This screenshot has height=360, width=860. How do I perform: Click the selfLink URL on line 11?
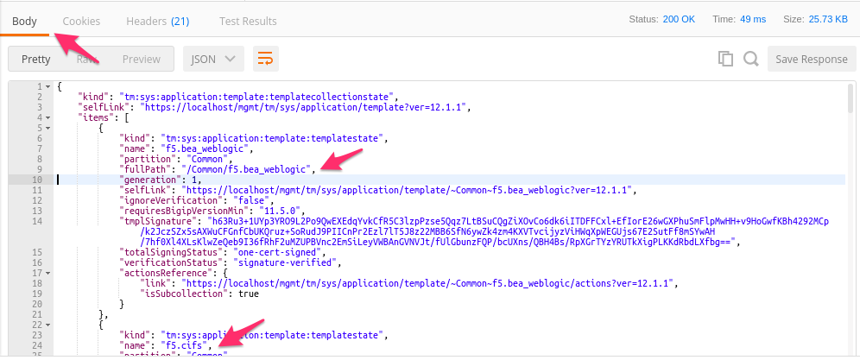[409, 190]
